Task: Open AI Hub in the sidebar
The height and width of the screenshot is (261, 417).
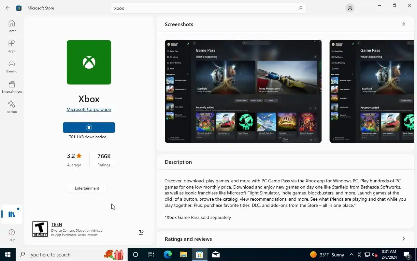Action: point(12,107)
